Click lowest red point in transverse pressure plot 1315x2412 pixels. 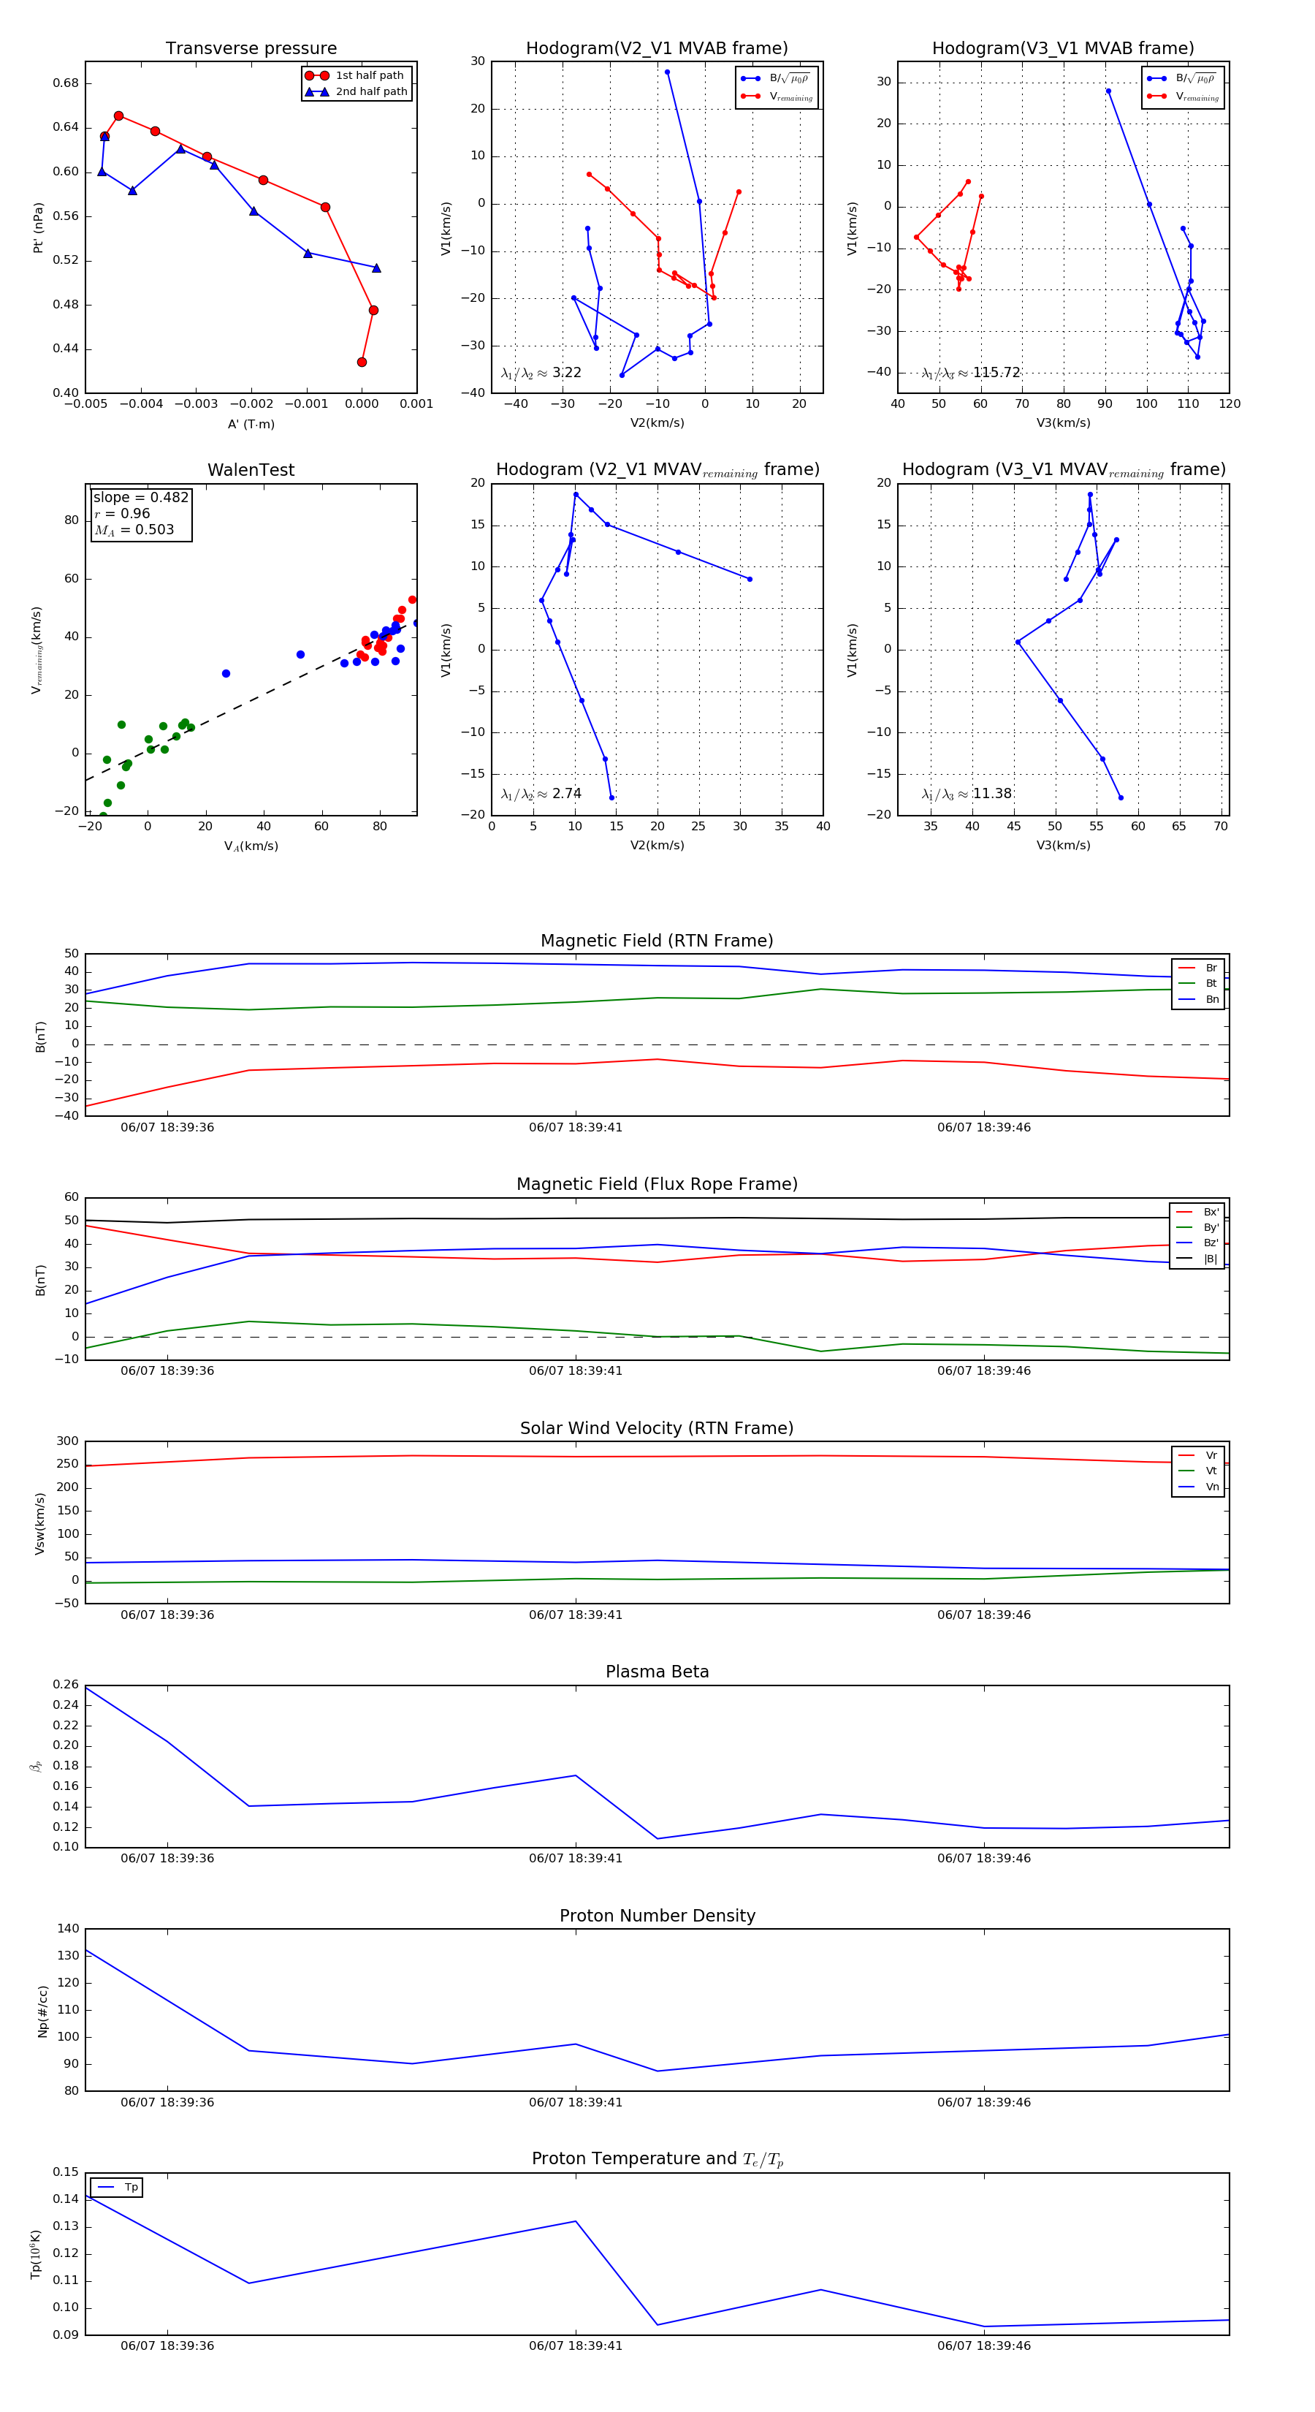click(x=362, y=363)
